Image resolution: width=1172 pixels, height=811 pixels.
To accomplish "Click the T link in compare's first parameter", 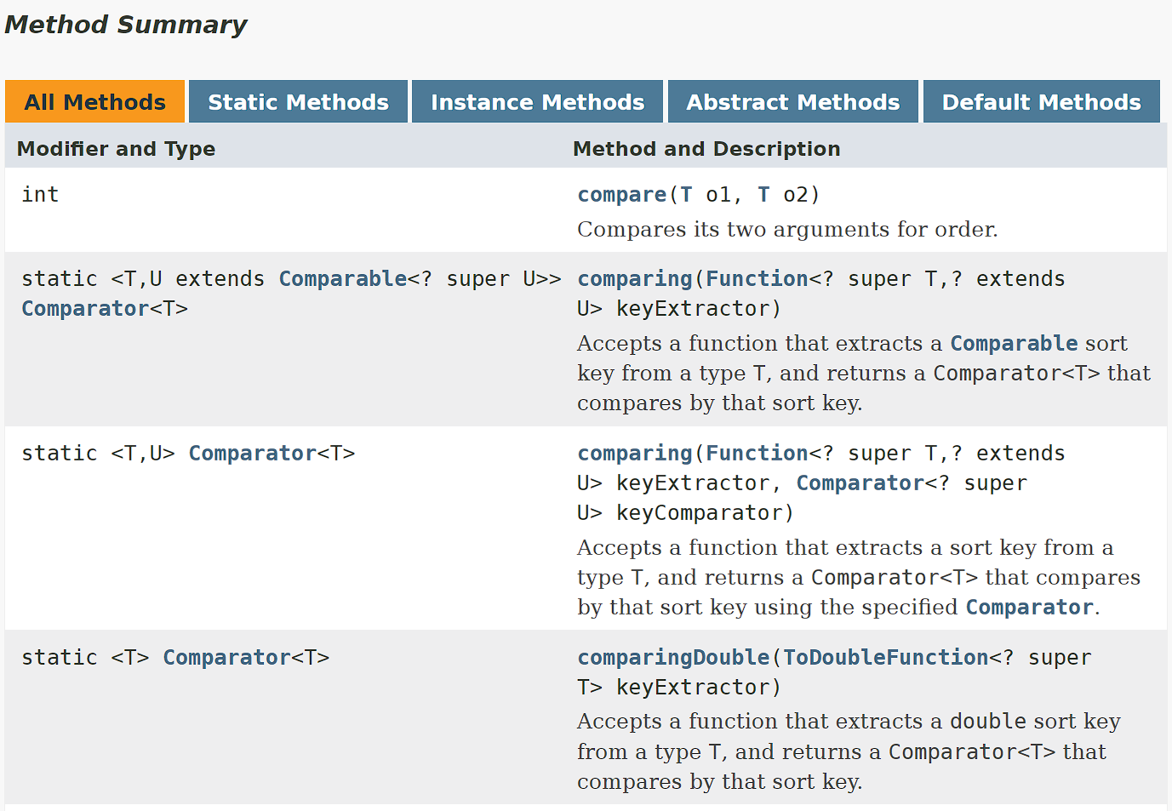I will pyautogui.click(x=685, y=194).
